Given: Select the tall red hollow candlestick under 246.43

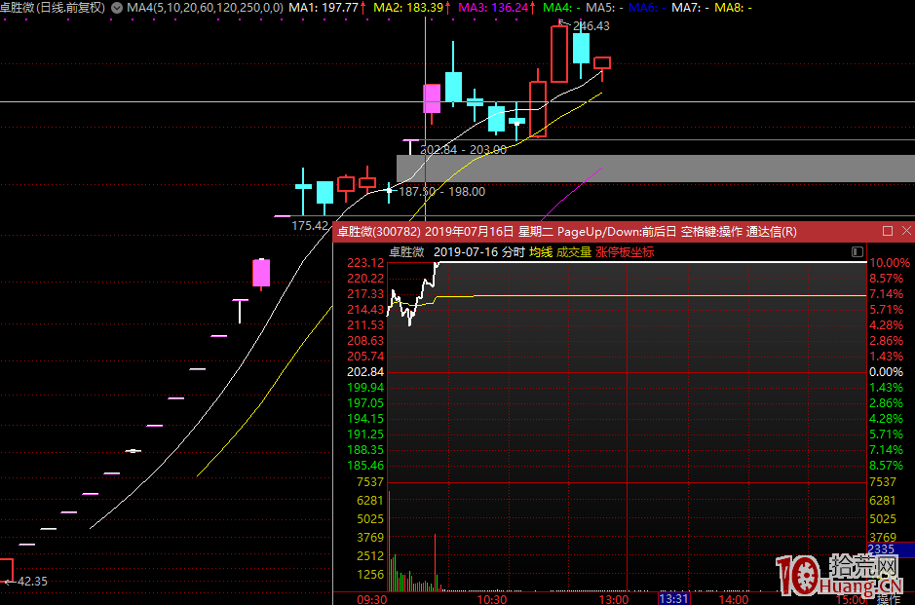Looking at the screenshot, I should coord(559,54).
